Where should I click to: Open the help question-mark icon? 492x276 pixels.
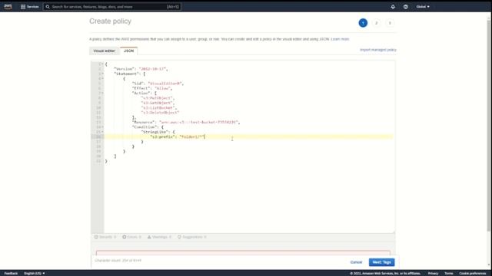[406, 7]
